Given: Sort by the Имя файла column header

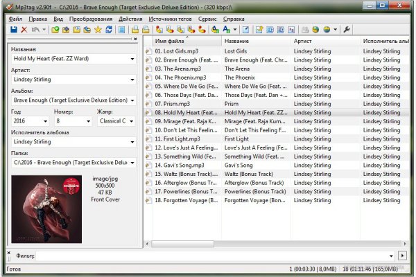Looking at the screenshot, I should (187, 41).
